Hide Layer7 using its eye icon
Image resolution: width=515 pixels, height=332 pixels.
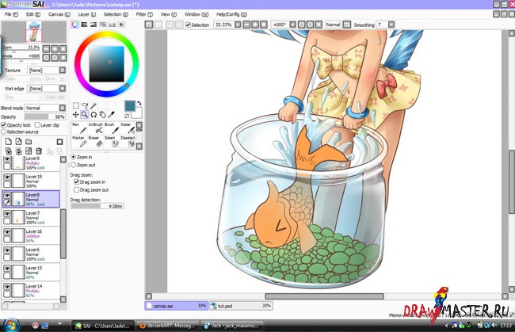(7, 214)
